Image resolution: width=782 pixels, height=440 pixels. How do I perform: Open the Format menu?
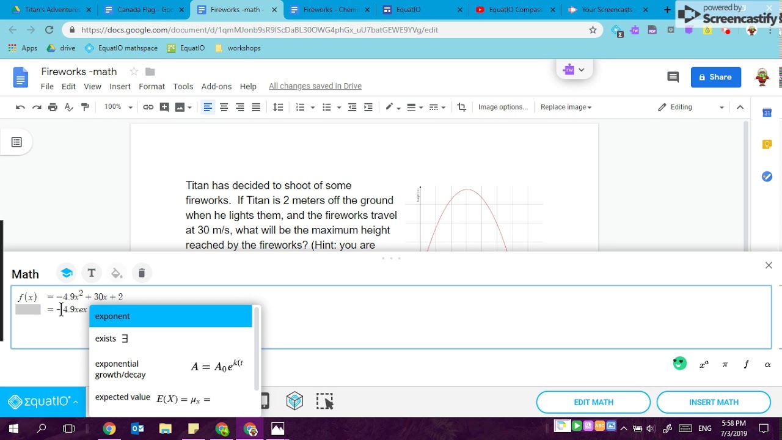pyautogui.click(x=152, y=86)
